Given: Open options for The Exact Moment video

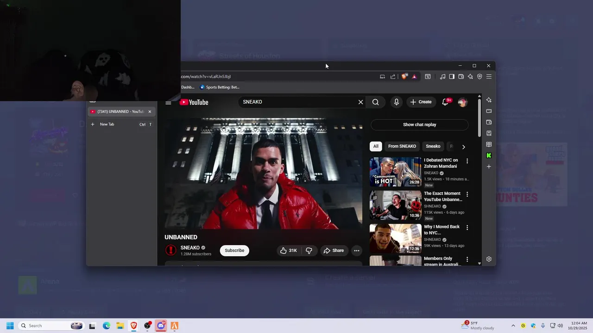Looking at the screenshot, I should [x=467, y=194].
